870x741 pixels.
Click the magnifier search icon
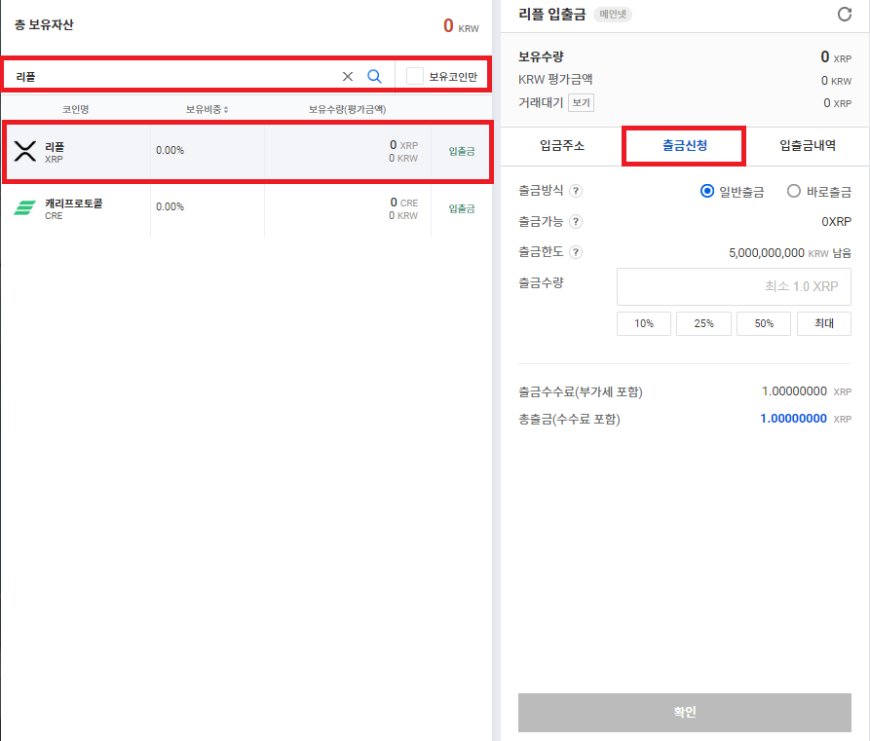pos(374,77)
